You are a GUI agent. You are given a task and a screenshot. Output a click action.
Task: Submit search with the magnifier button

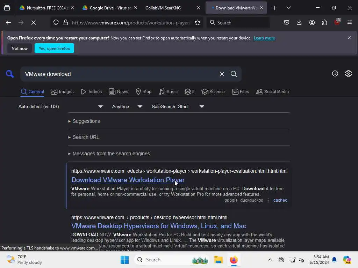pos(234,74)
